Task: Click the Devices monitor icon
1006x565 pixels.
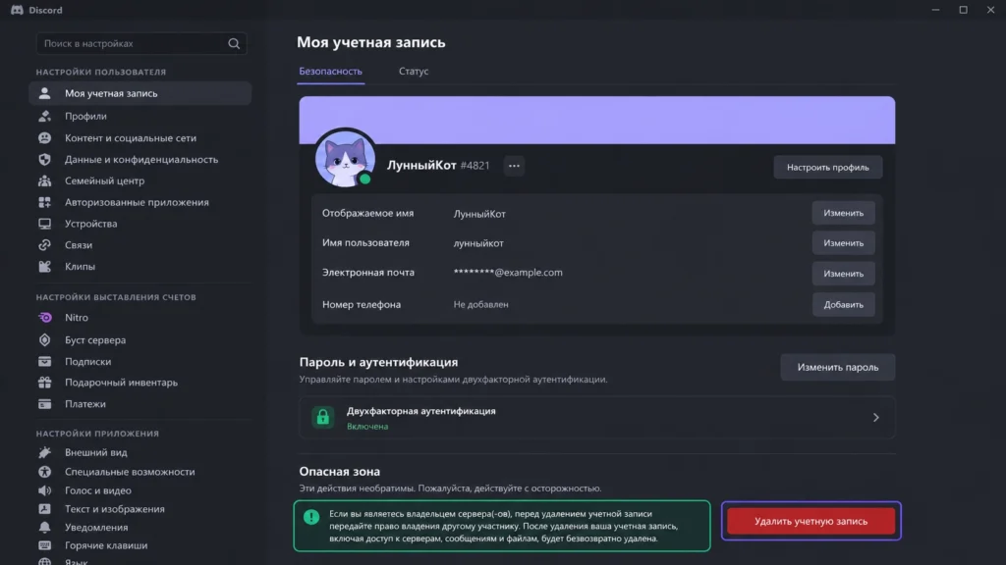Action: click(x=44, y=224)
